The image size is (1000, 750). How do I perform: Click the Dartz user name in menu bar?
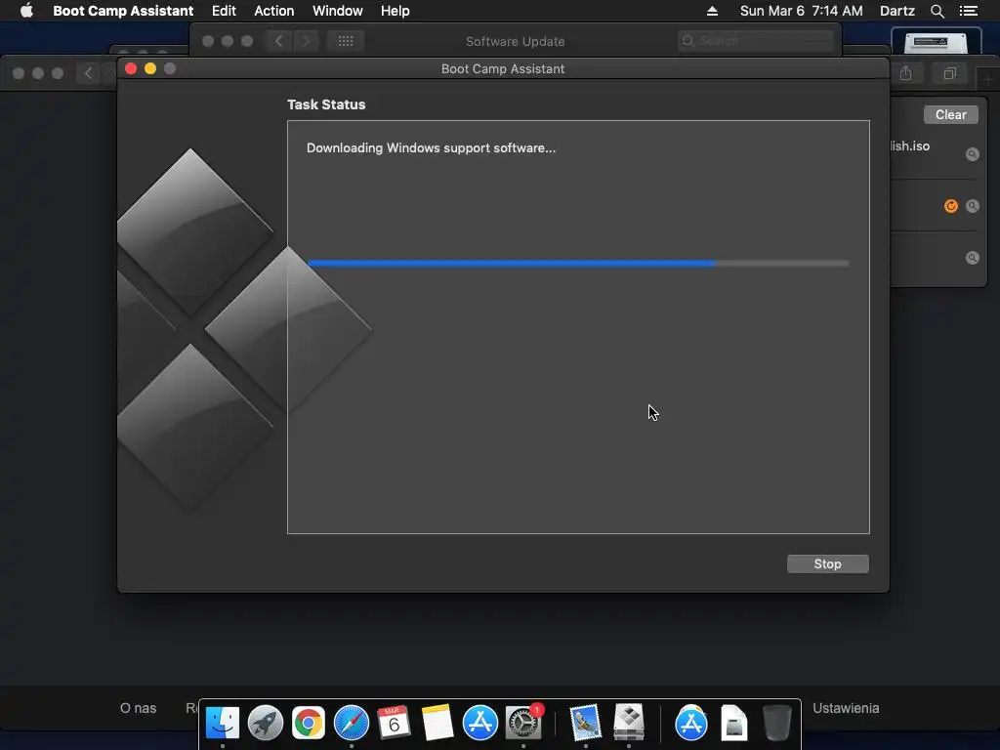click(x=896, y=11)
